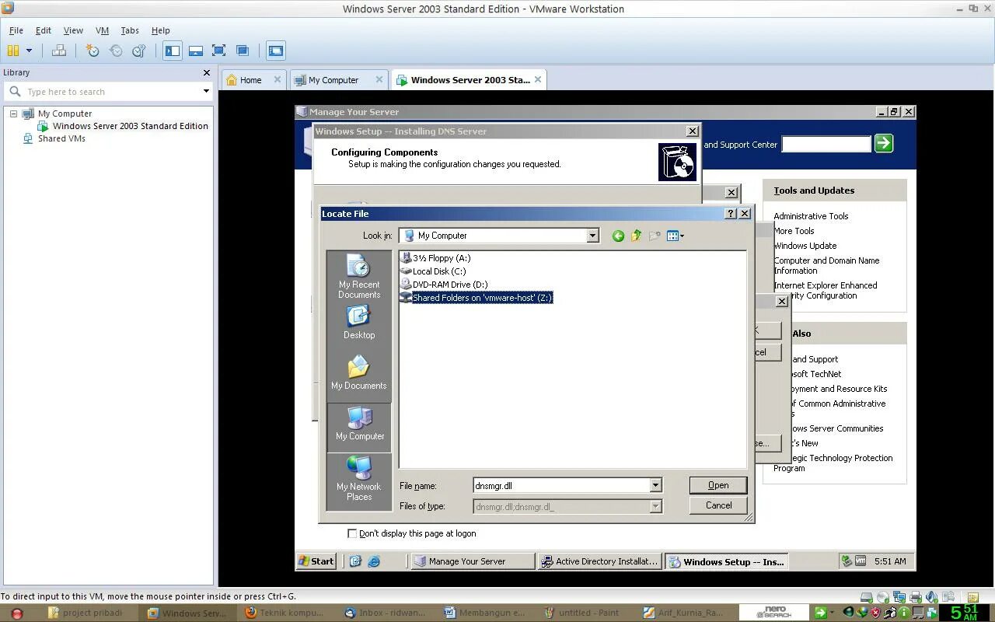
Task: Select DVD-RAM Drive (D:)
Action: click(x=444, y=285)
